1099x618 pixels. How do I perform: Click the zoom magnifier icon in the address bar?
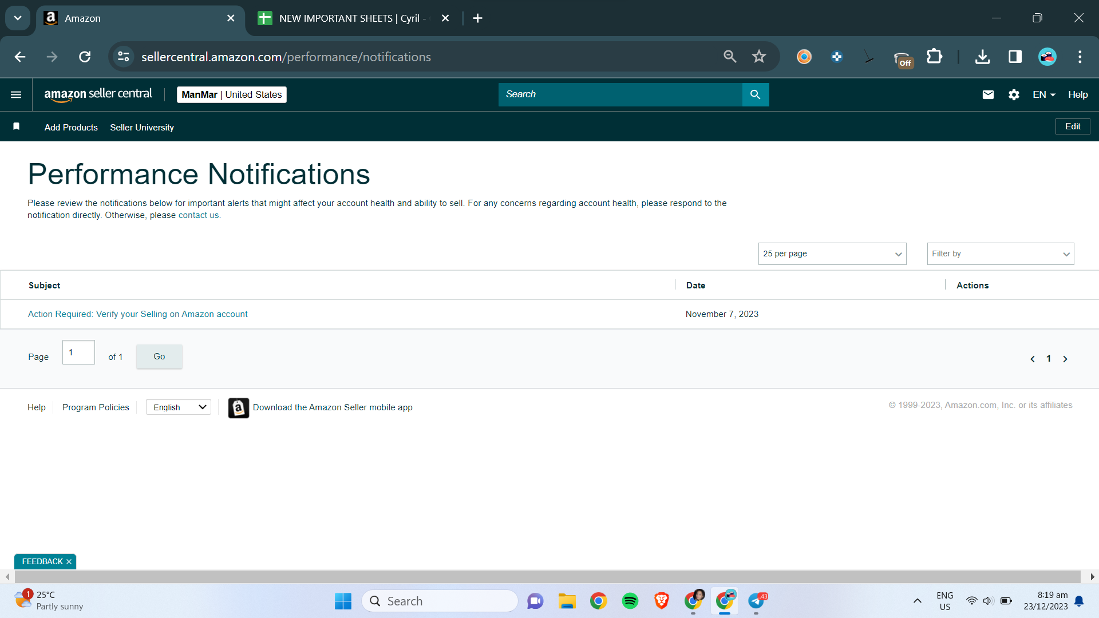(730, 57)
